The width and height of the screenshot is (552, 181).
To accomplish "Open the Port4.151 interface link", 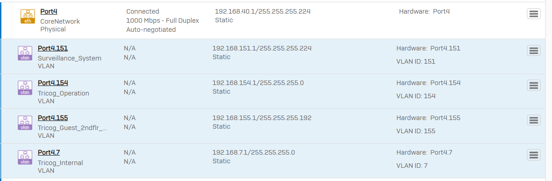I will (x=53, y=48).
